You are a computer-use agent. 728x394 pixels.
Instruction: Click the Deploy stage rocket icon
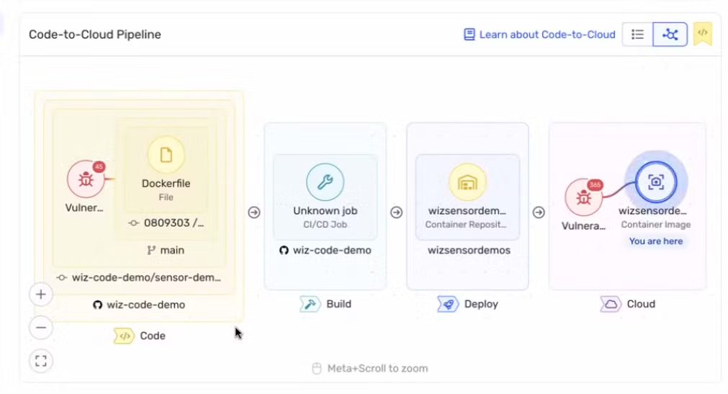tap(447, 304)
